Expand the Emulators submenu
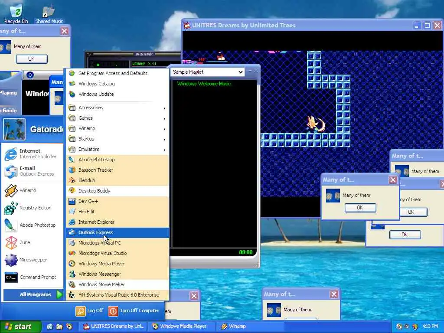Screen dimensions: 444x333 tap(118, 149)
